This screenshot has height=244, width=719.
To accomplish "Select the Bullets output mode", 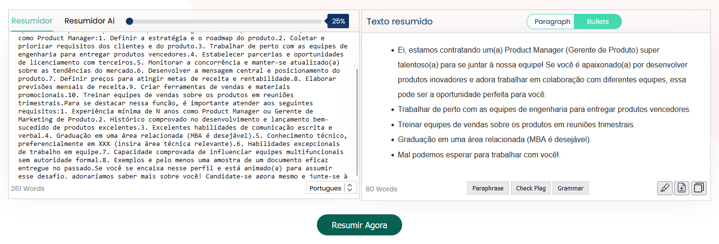I will pyautogui.click(x=598, y=22).
